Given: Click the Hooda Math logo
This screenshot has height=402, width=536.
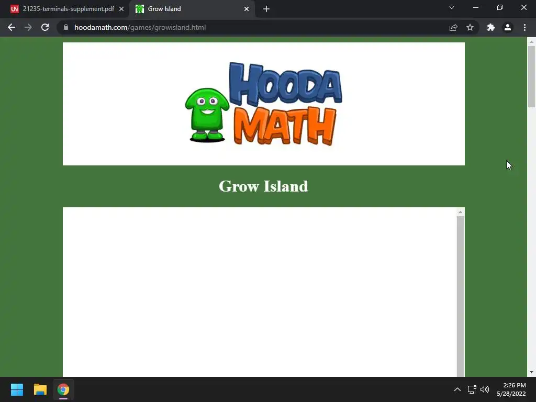Looking at the screenshot, I should (x=264, y=104).
